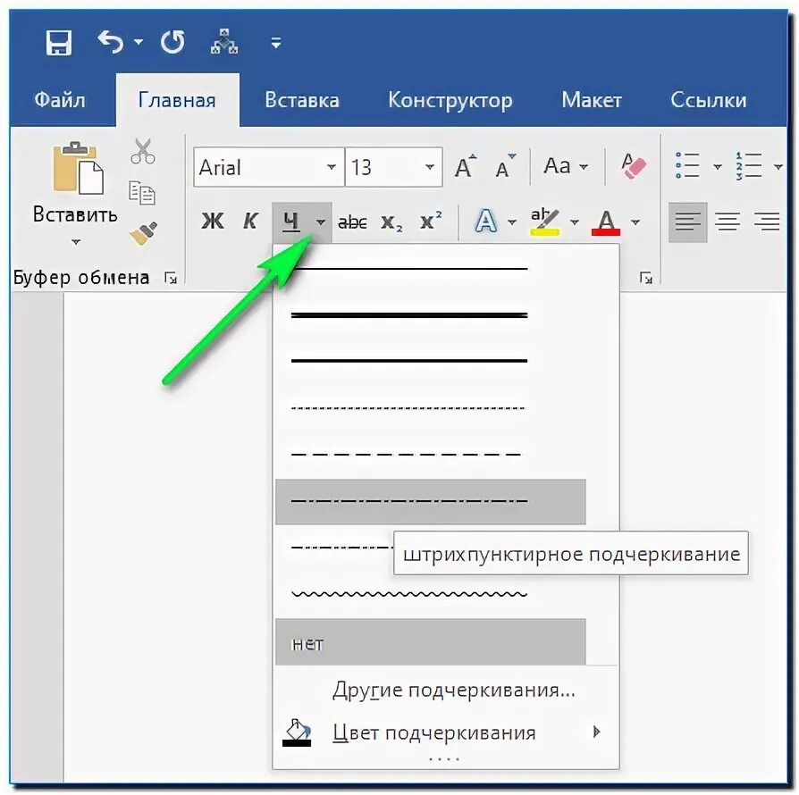Save the document with the floppy icon
This screenshot has height=795, width=799.
click(x=59, y=42)
